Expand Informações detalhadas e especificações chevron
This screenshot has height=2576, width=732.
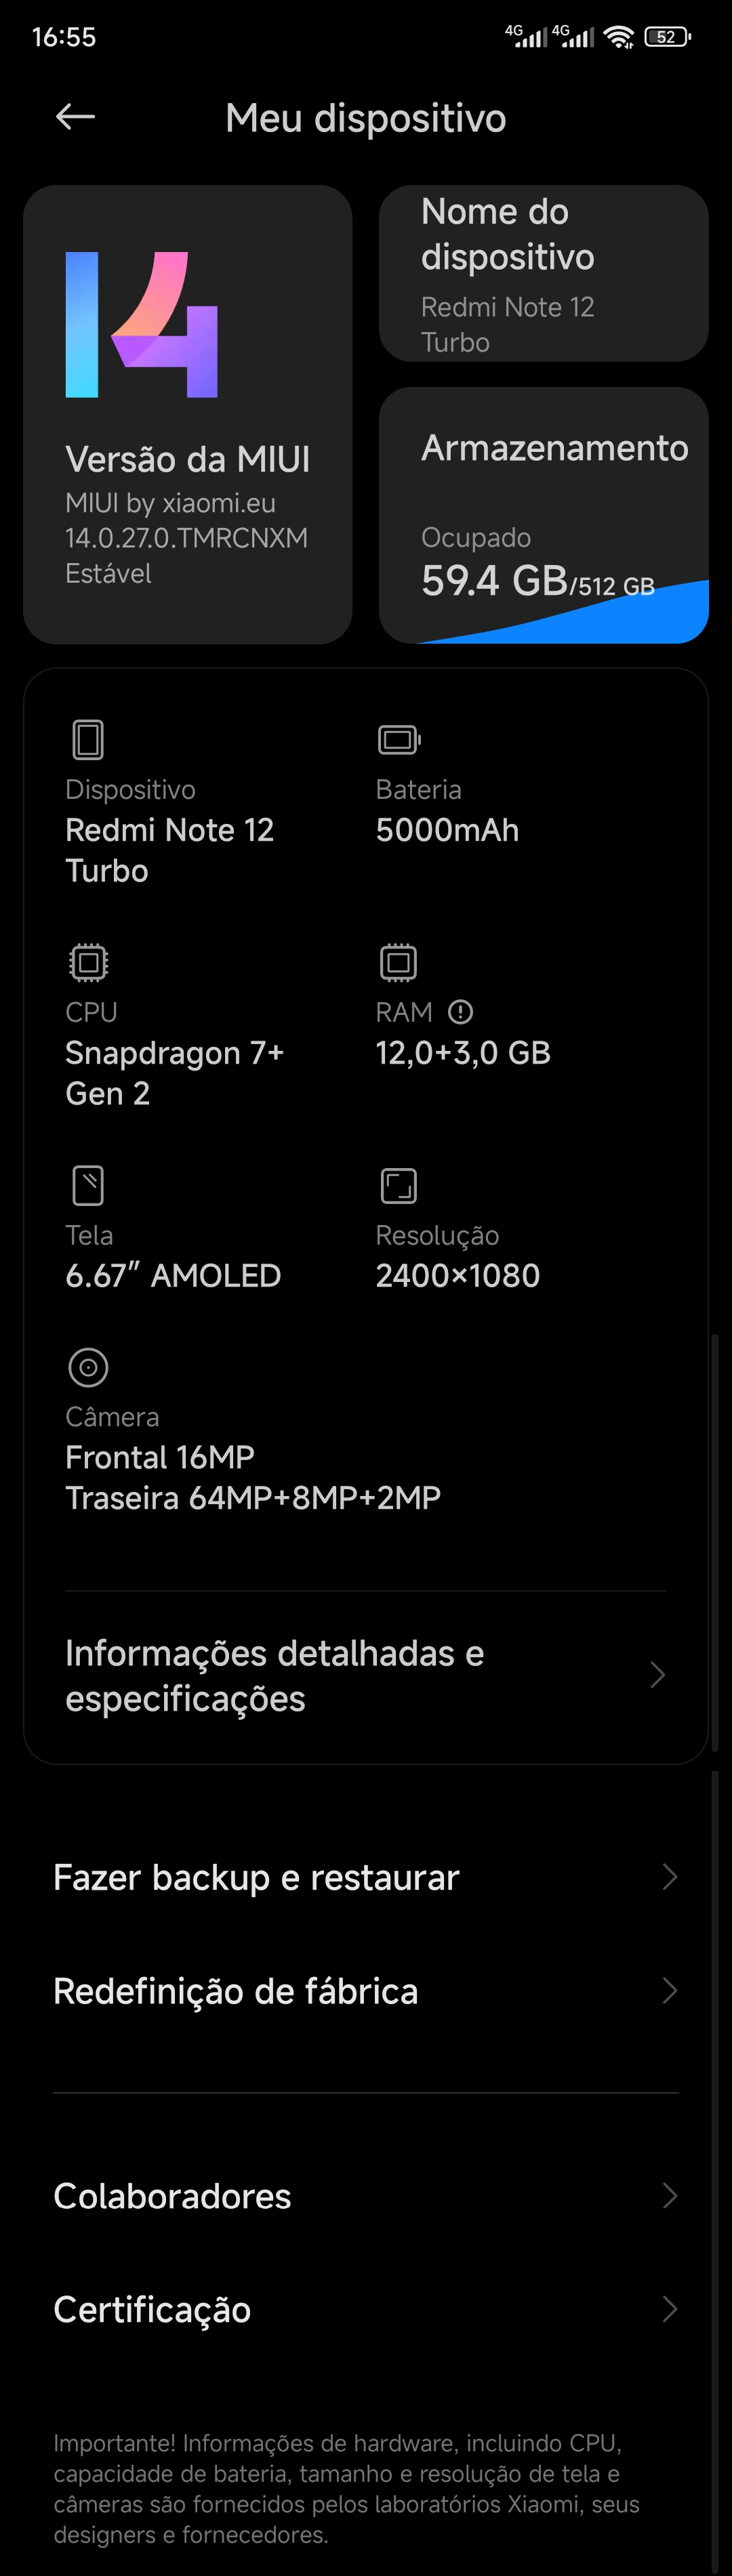point(657,1675)
